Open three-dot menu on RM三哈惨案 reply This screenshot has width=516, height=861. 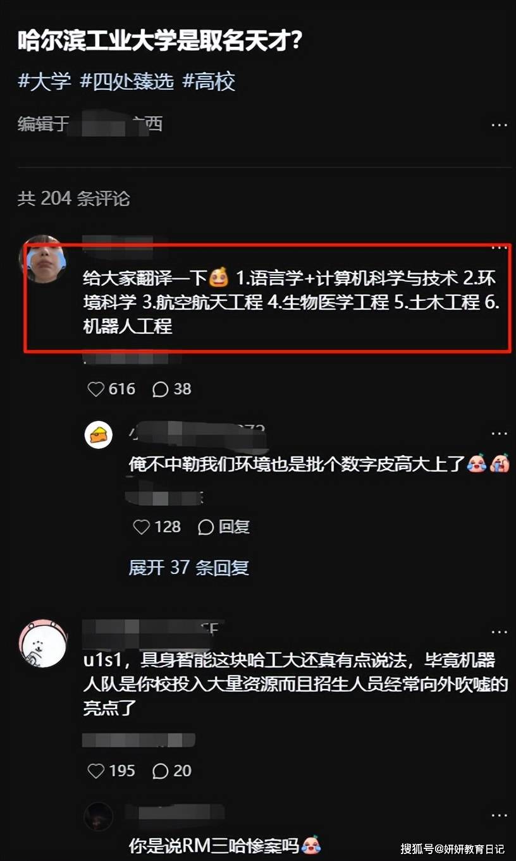click(x=500, y=815)
